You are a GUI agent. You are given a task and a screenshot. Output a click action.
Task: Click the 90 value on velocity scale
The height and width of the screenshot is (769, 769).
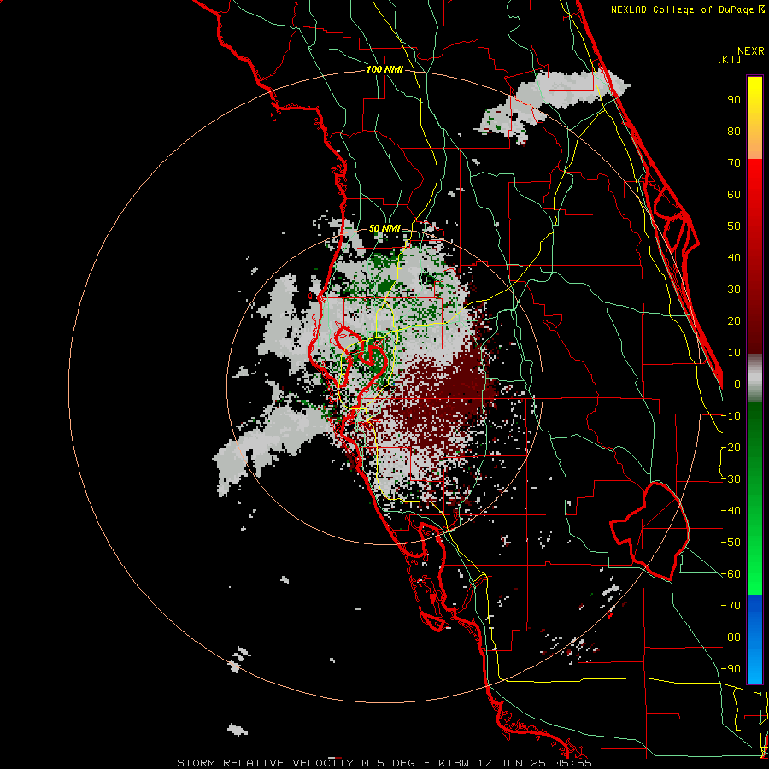point(734,100)
